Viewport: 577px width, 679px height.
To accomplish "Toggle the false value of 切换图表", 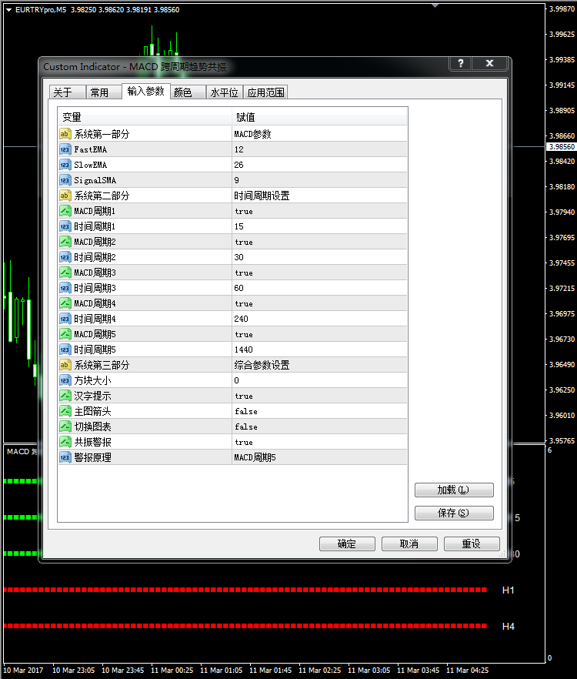I will point(319,426).
